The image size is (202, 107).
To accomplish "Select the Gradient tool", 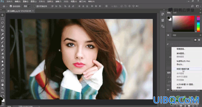I will pos(2,58).
